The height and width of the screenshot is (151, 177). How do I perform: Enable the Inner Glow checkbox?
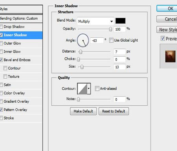[x=1, y=52]
